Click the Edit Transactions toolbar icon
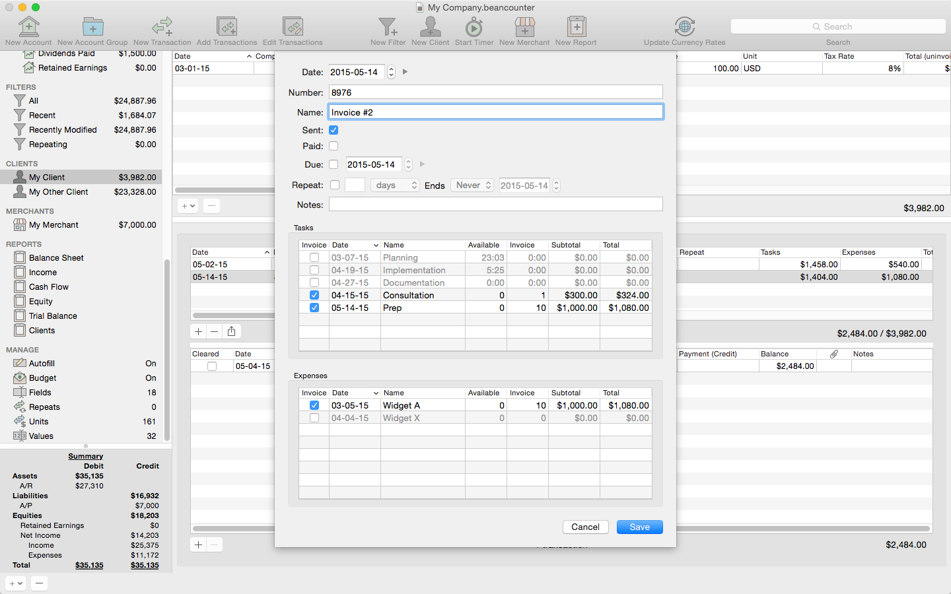Viewport: 951px width, 594px height. [x=293, y=26]
